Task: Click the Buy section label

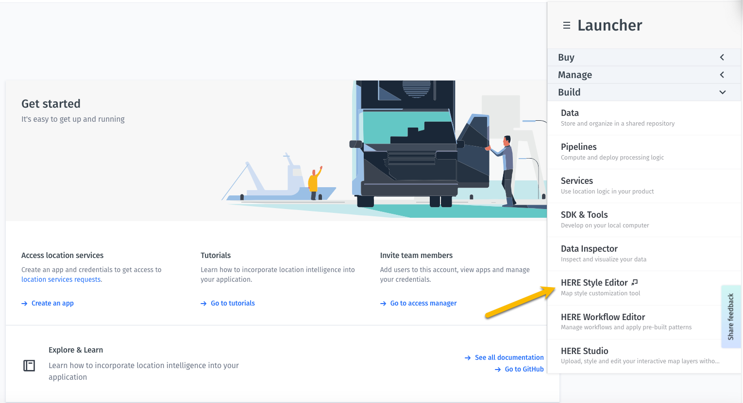Action: pyautogui.click(x=566, y=57)
